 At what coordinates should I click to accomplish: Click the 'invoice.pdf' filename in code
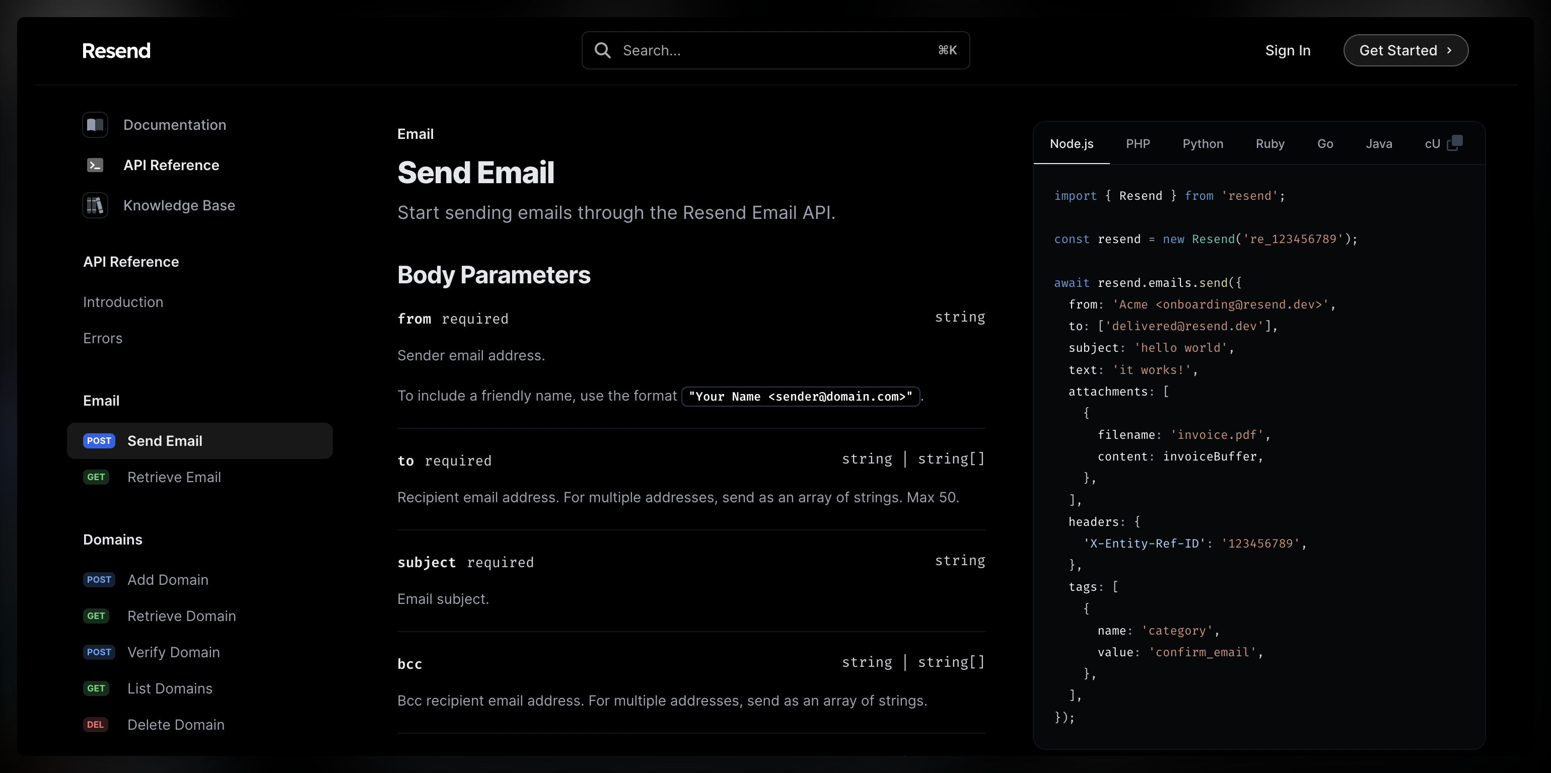pyautogui.click(x=1217, y=435)
